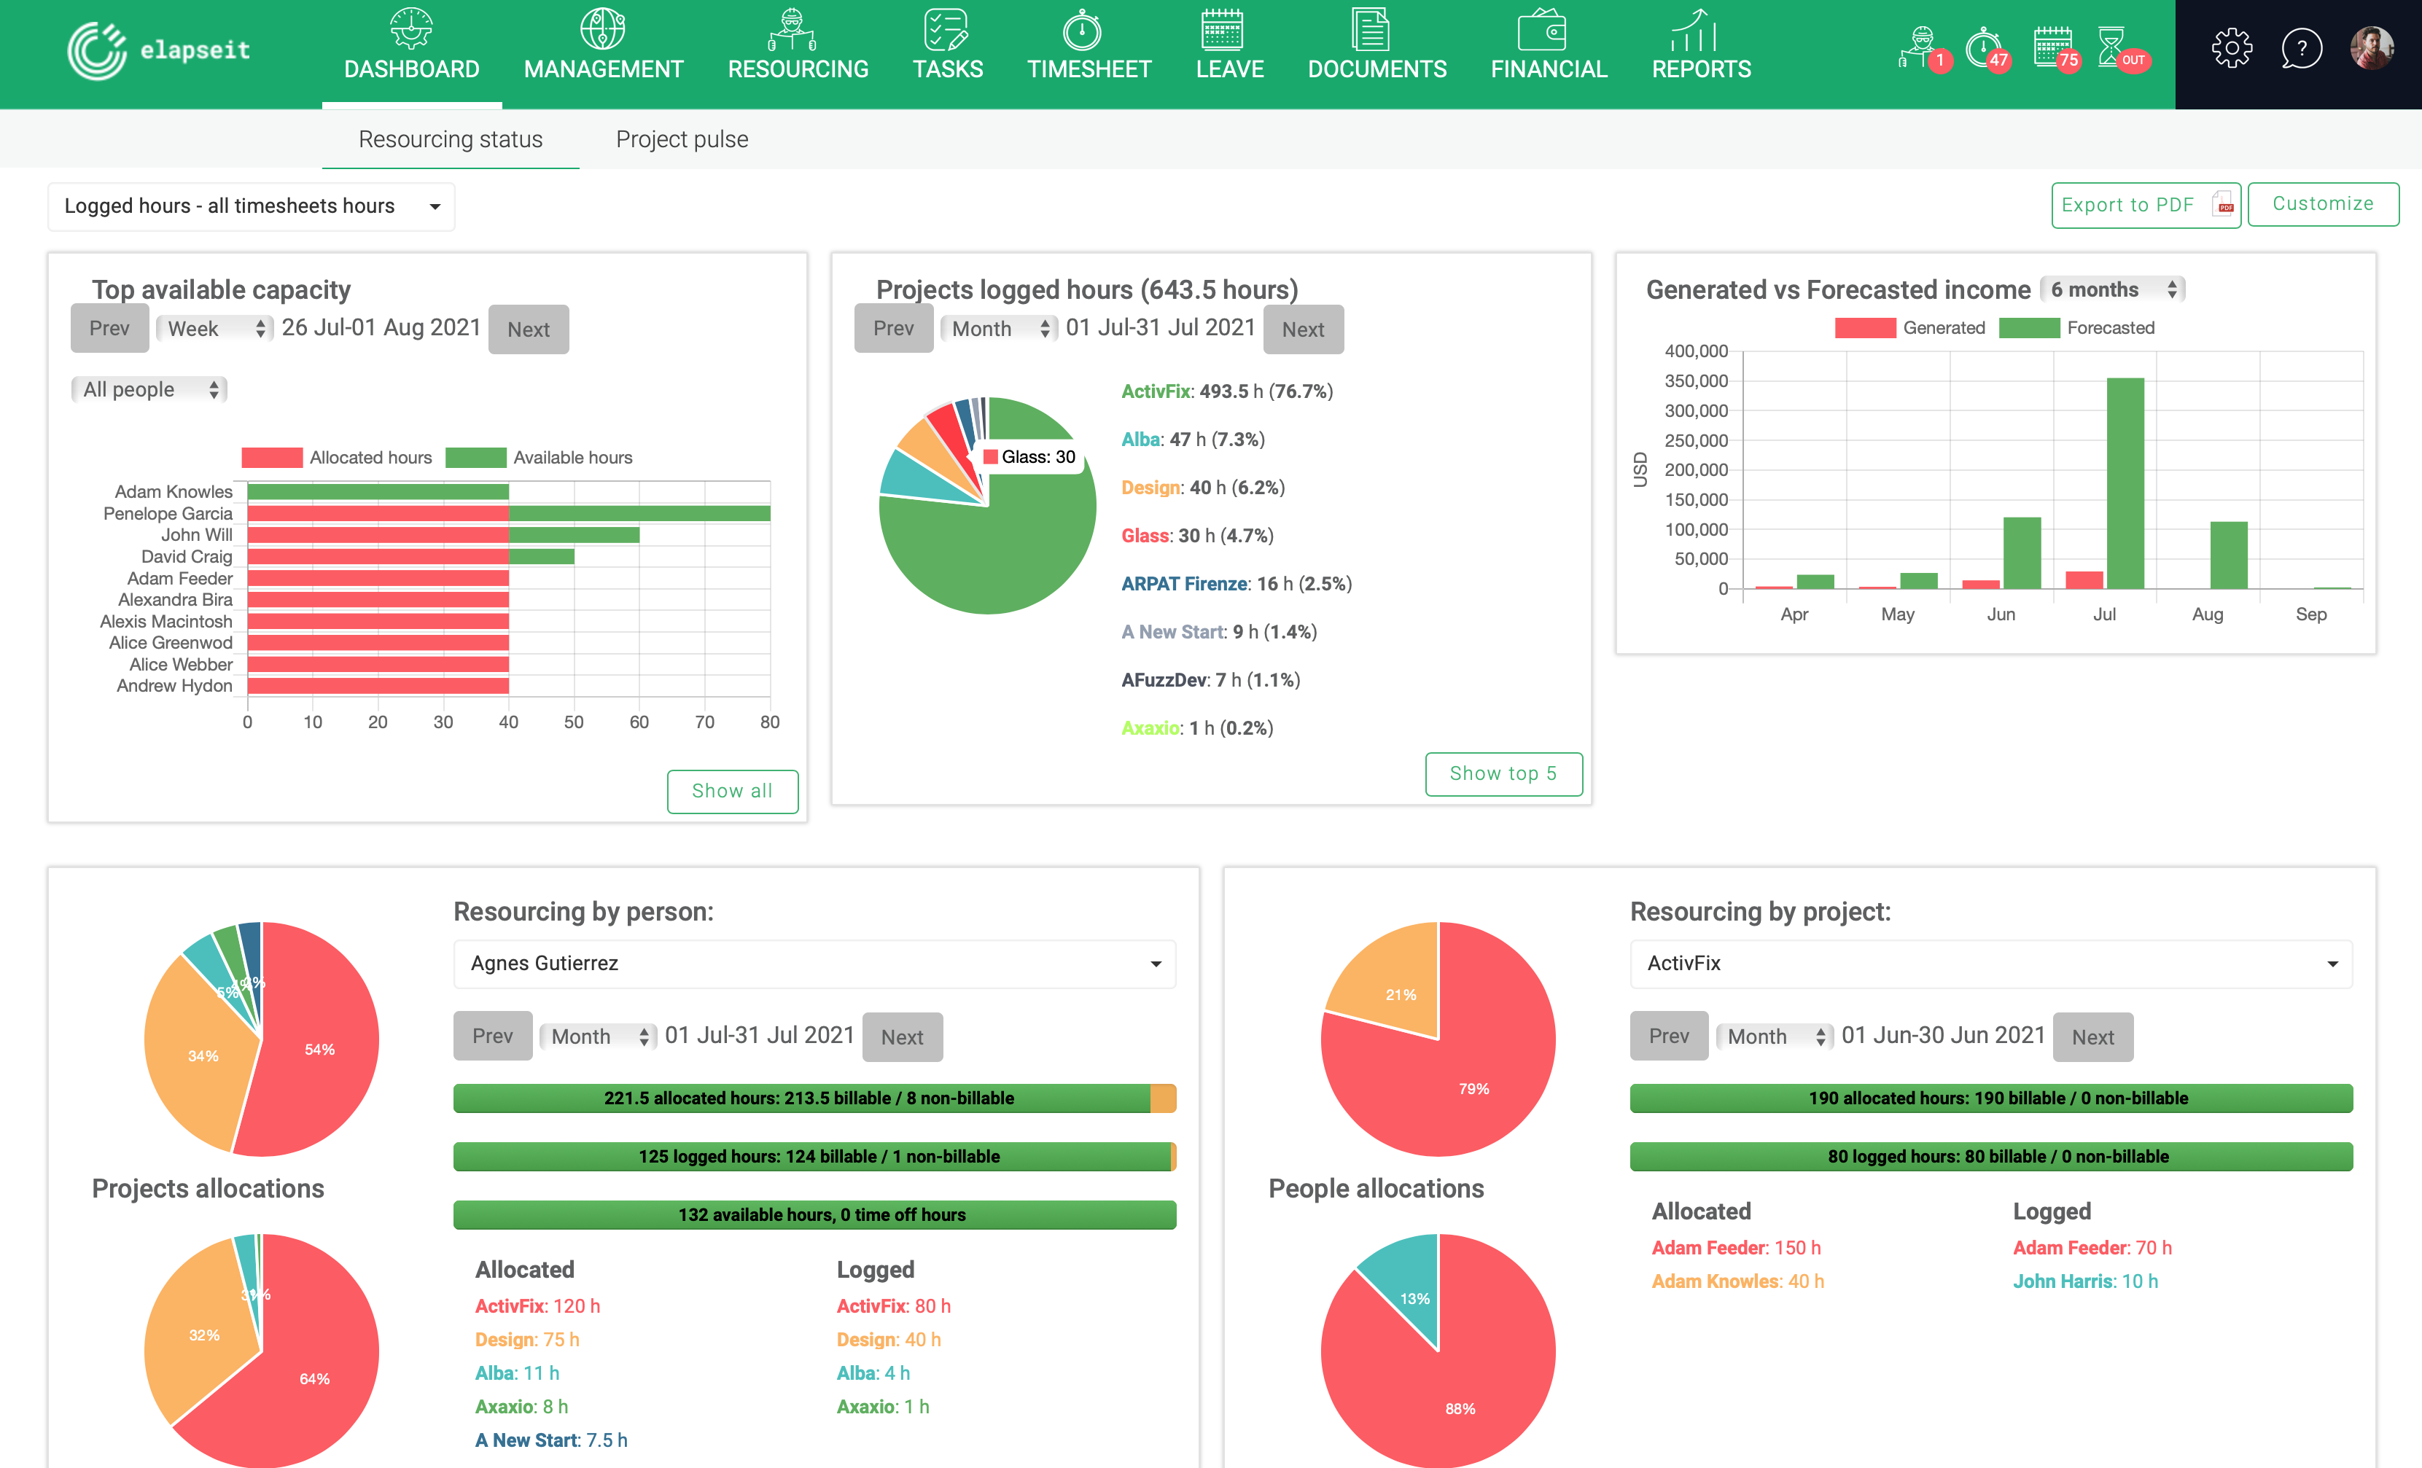Change ActivFix project dropdown selection

coord(1987,963)
